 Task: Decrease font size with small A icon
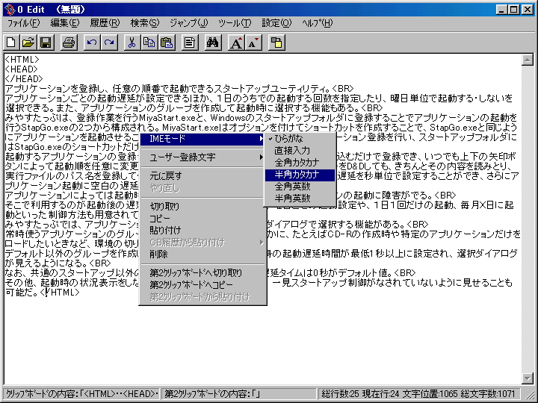pos(253,43)
